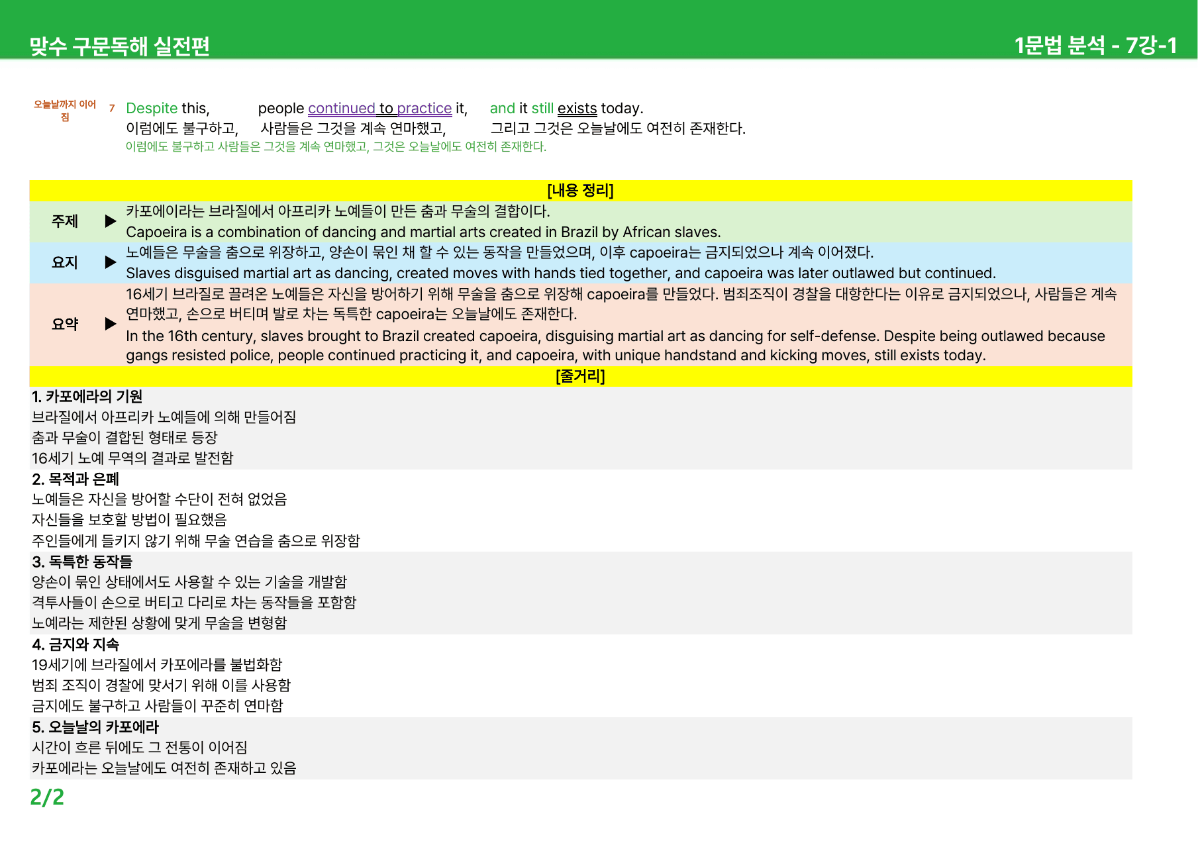The image size is (1198, 847).
Task: Click the sentence number 7
Action: point(112,108)
